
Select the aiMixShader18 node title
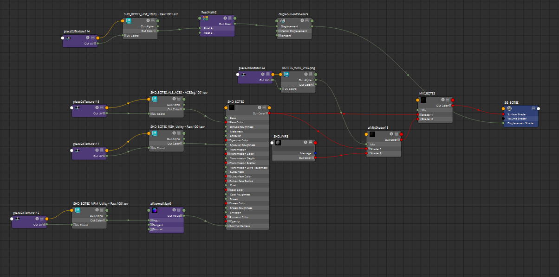(x=378, y=127)
